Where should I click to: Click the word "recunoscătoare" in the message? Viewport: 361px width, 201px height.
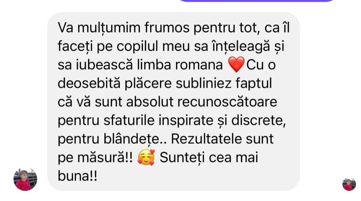(227, 102)
